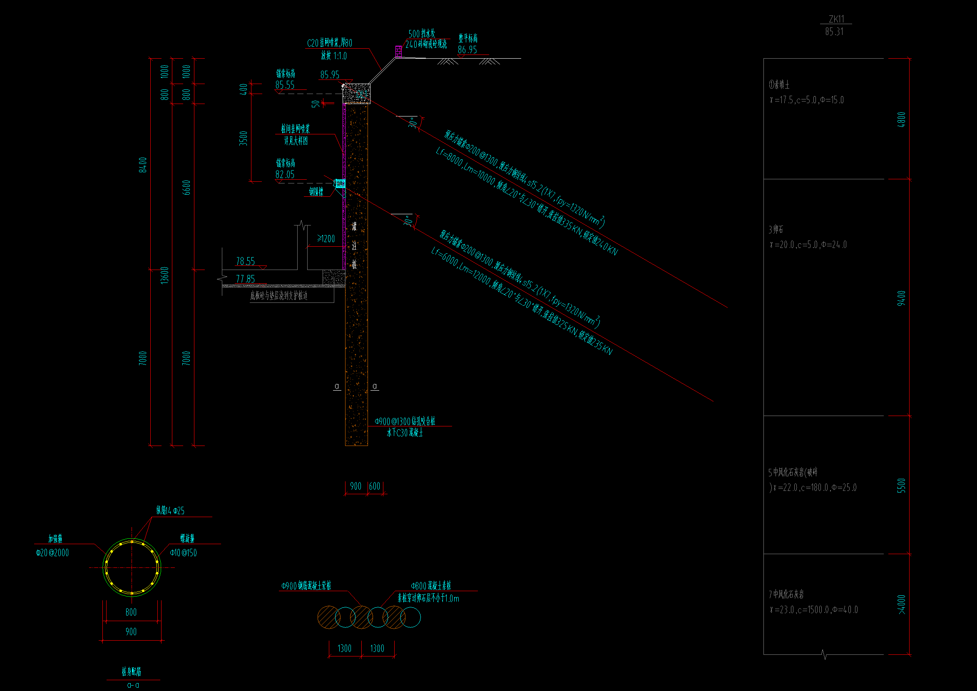Viewport: 977px width, 691px height.
Task: Select the stiffening hoop label "加强箍"
Action: [55, 539]
